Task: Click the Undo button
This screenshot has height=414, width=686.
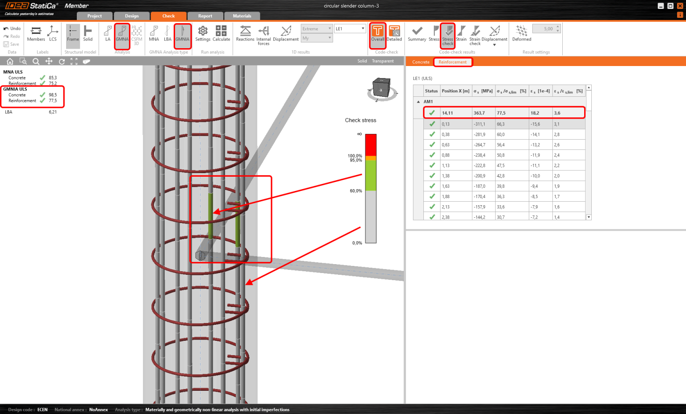Action: pos(12,28)
